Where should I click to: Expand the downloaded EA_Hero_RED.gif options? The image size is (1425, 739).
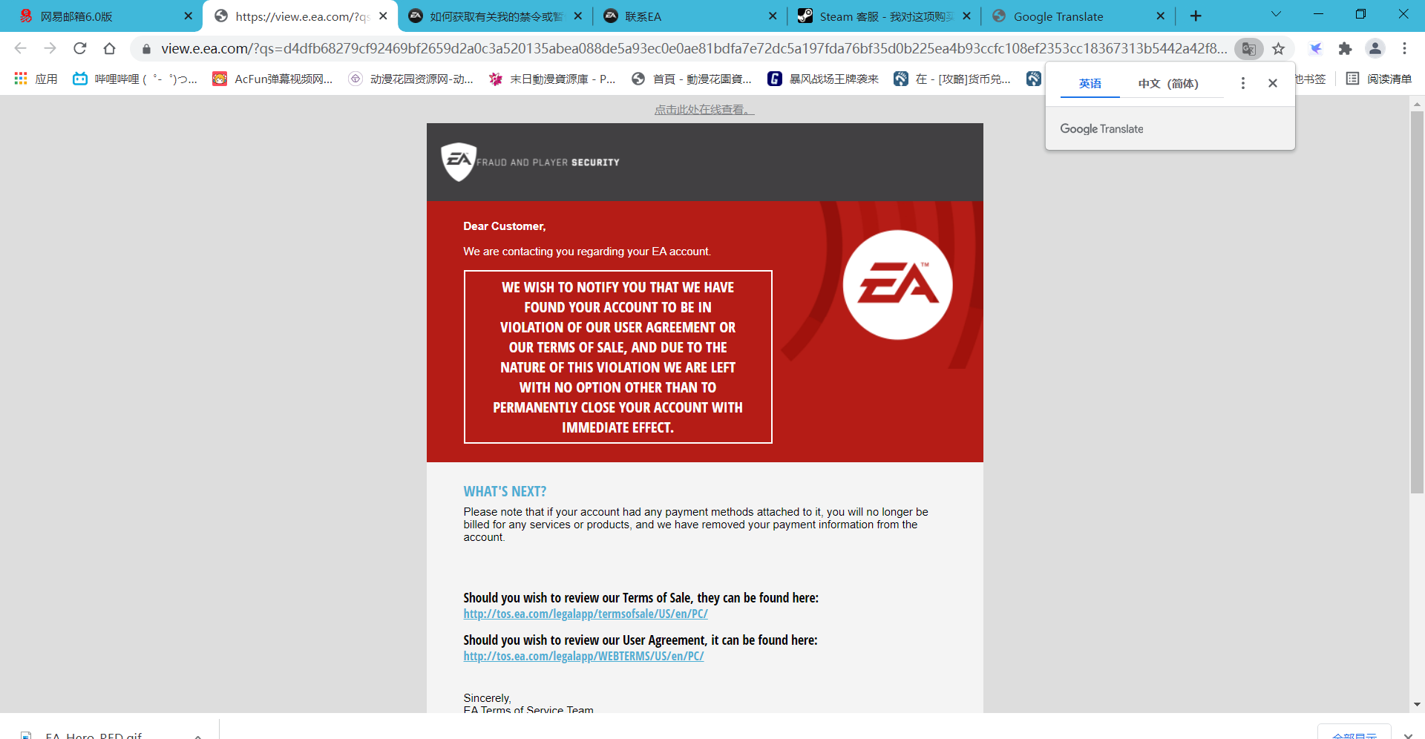(197, 736)
